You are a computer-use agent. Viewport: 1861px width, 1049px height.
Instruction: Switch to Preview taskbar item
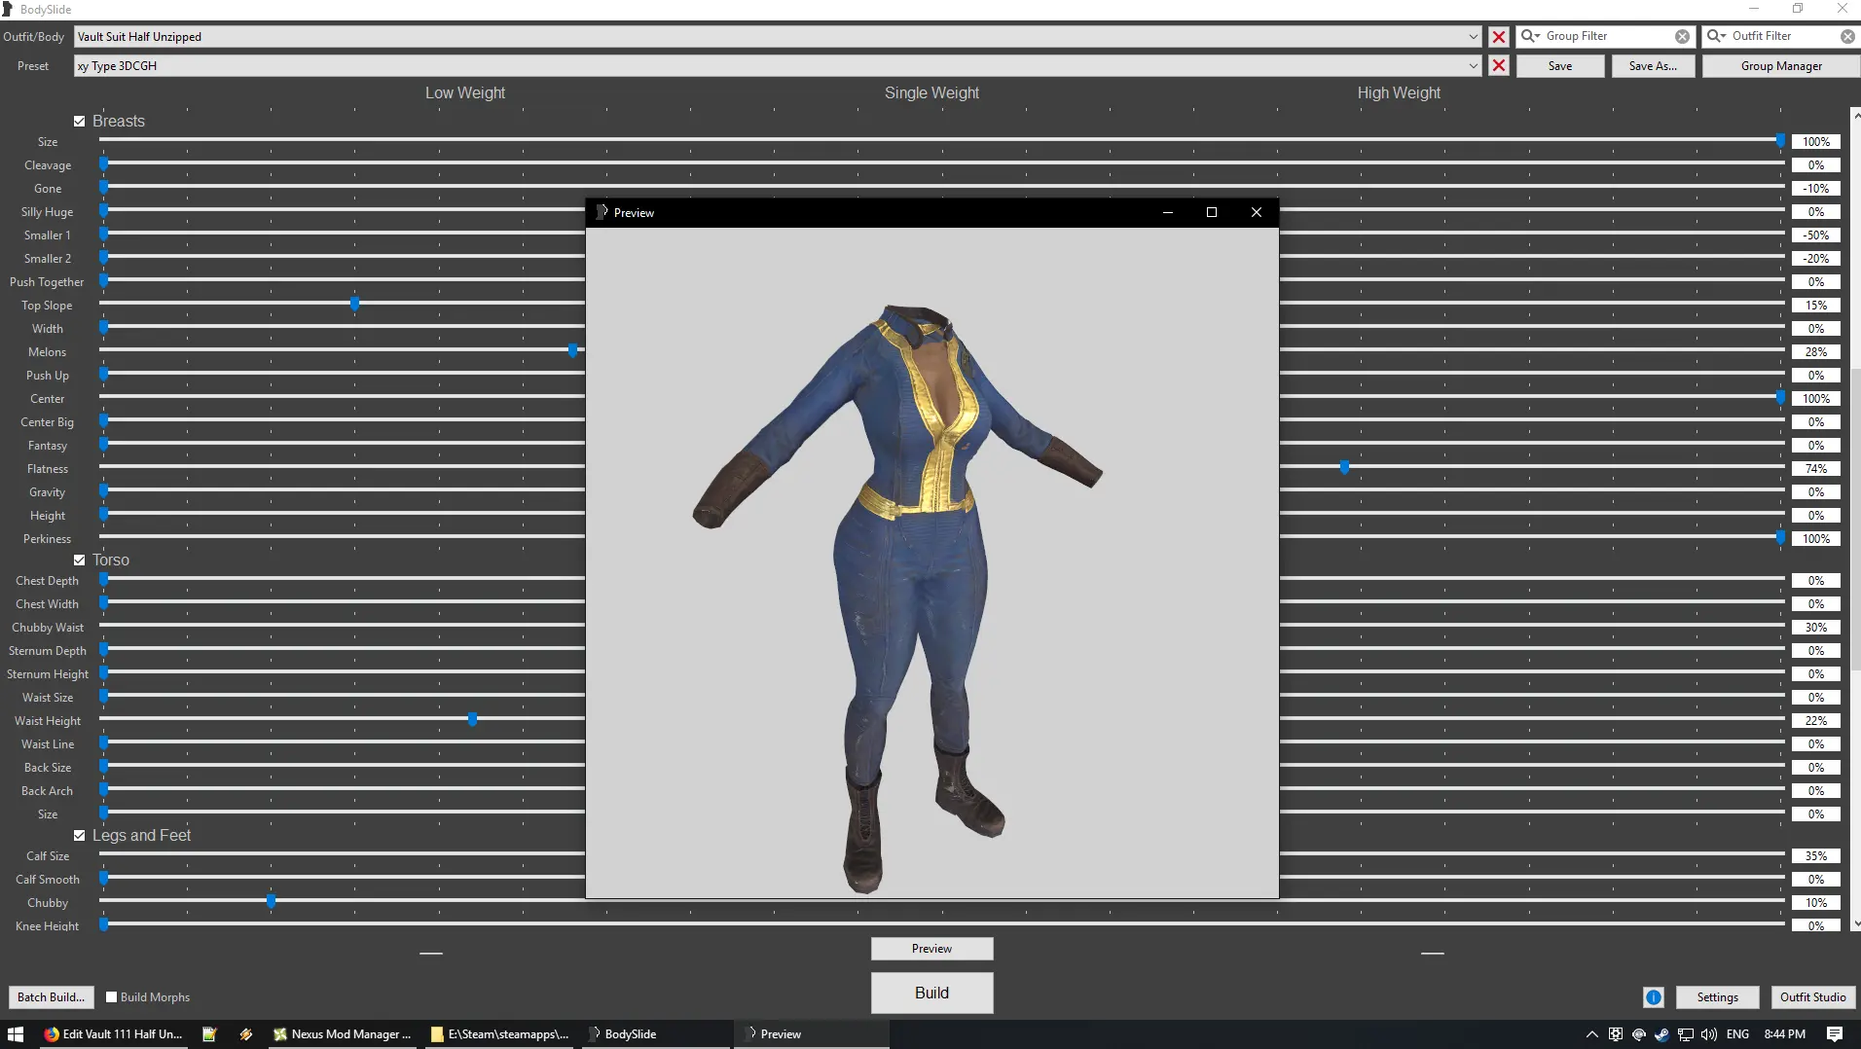pos(813,1034)
